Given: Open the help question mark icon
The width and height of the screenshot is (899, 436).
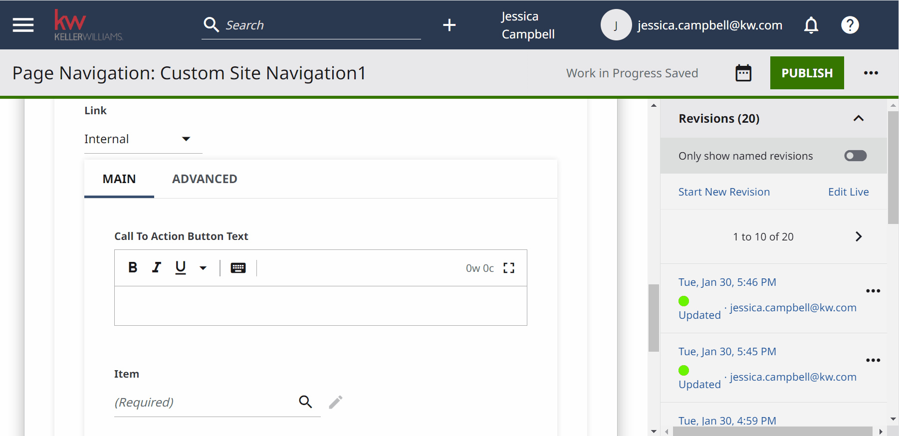Looking at the screenshot, I should tap(850, 25).
